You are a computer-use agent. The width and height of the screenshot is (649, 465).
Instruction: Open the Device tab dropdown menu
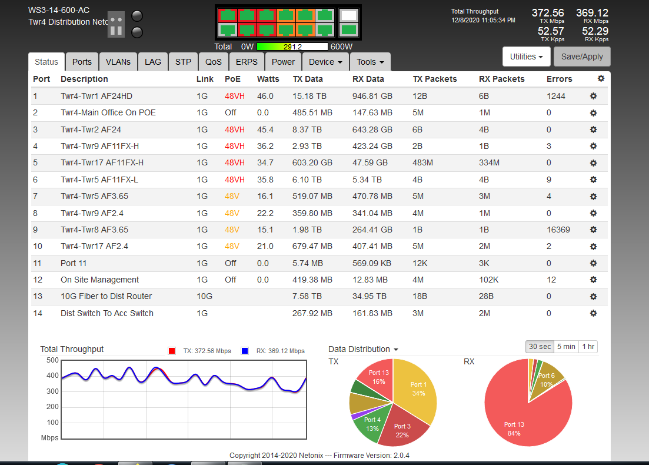pos(325,62)
